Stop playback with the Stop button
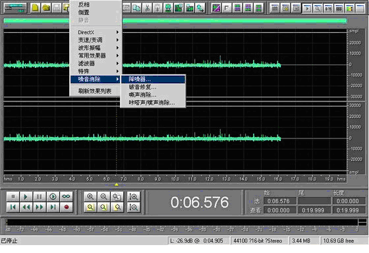Image resolution: width=369 pixels, height=253 pixels. click(x=13, y=196)
